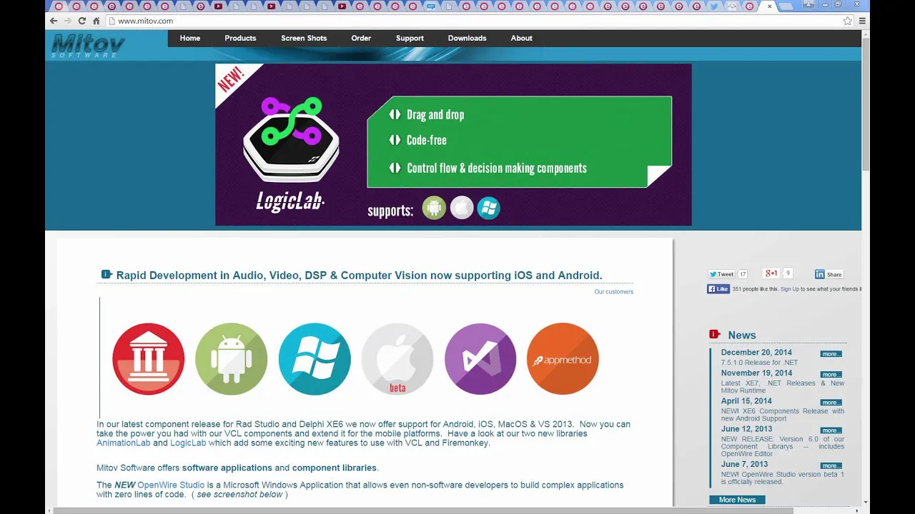Click the large blue Windows circle icon

(x=315, y=359)
